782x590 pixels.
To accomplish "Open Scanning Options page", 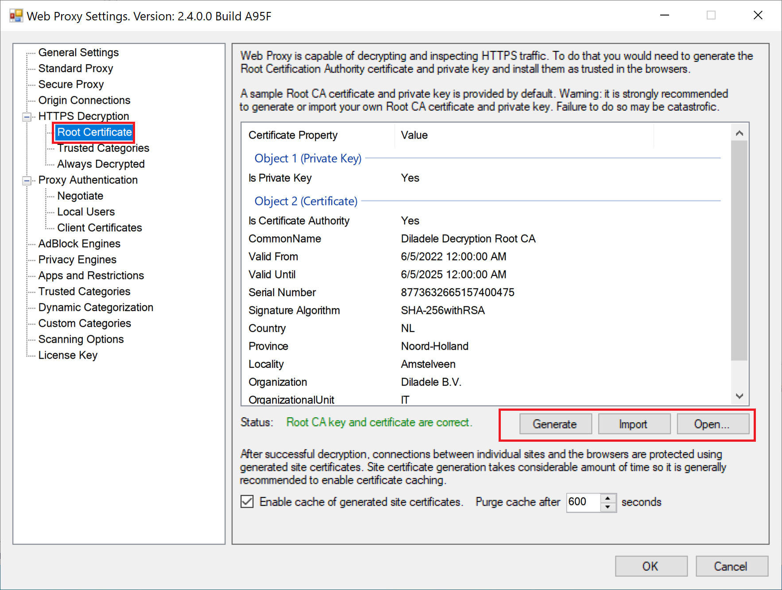I will click(x=81, y=339).
